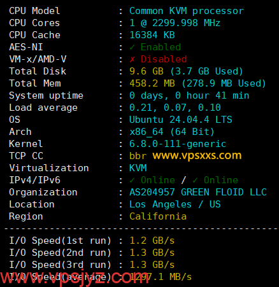Screen dimensions: 279x287
Task: Click the Ubuntu 24.04.4 LTS text
Action: (181, 120)
